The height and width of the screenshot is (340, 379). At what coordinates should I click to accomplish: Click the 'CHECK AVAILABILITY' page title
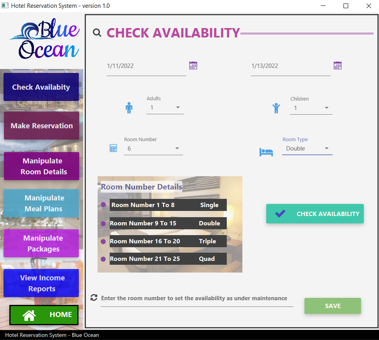click(173, 33)
